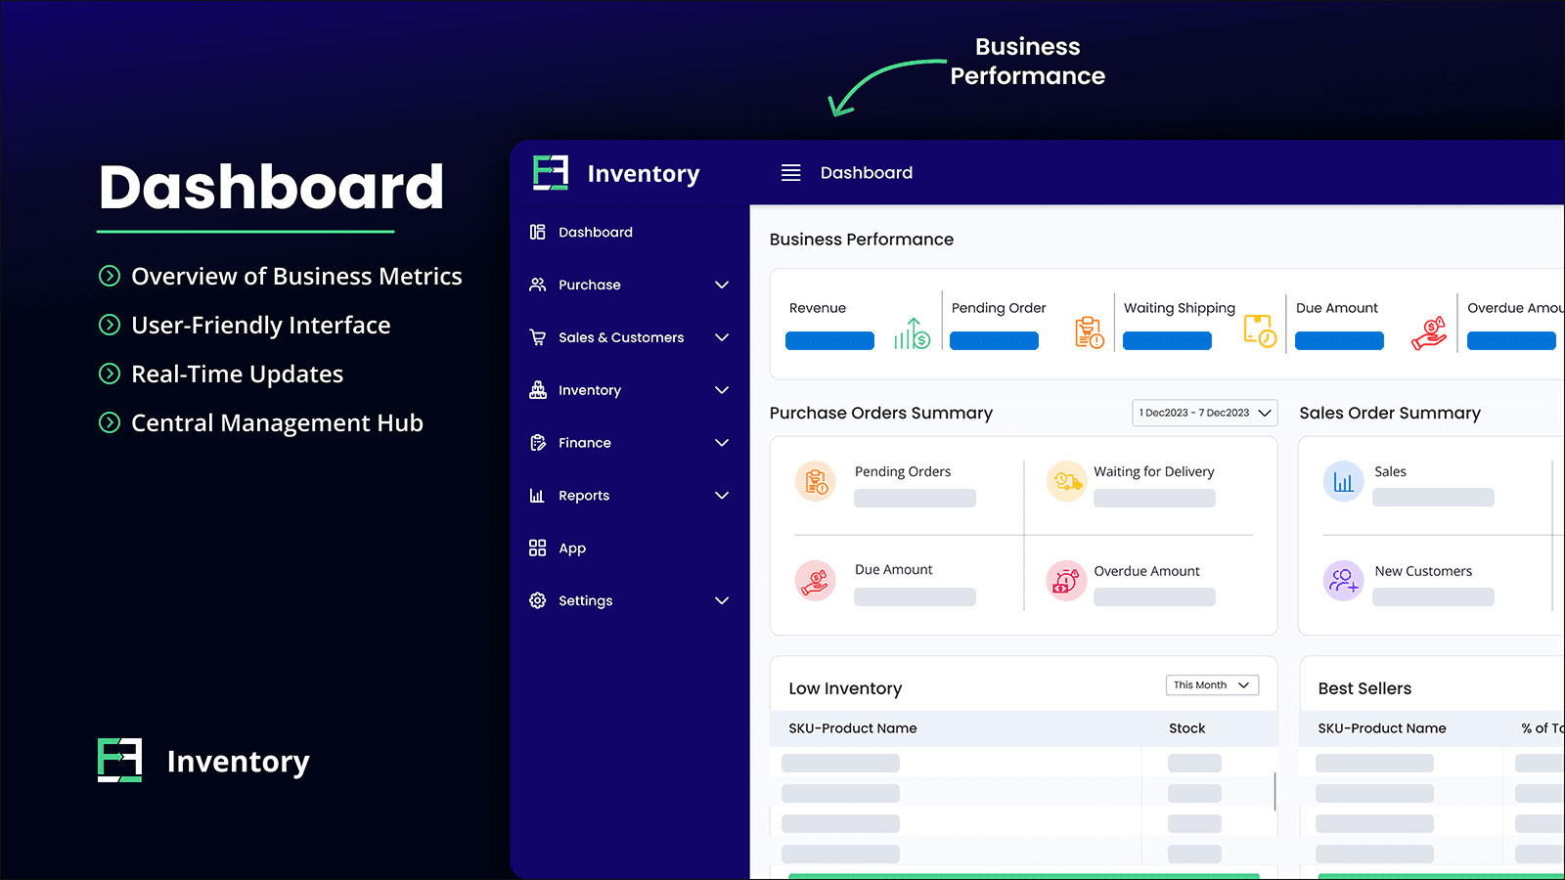Select Dashboard in the sidebar
This screenshot has width=1565, height=880.
pos(595,233)
